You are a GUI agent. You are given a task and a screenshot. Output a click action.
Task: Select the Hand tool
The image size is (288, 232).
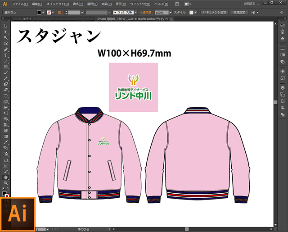(x=6, y=177)
